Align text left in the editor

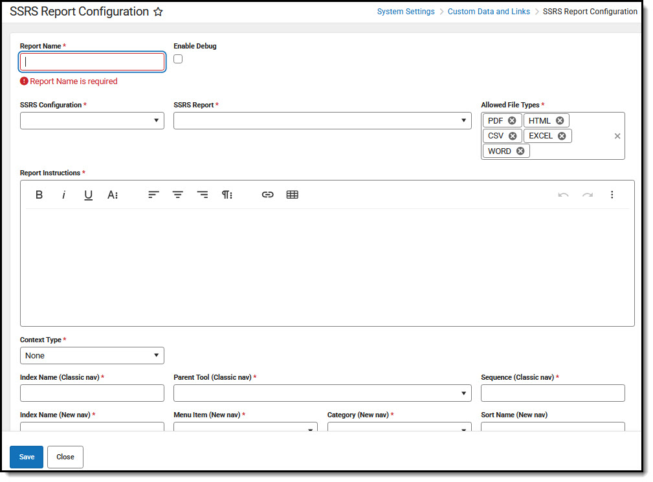(153, 194)
